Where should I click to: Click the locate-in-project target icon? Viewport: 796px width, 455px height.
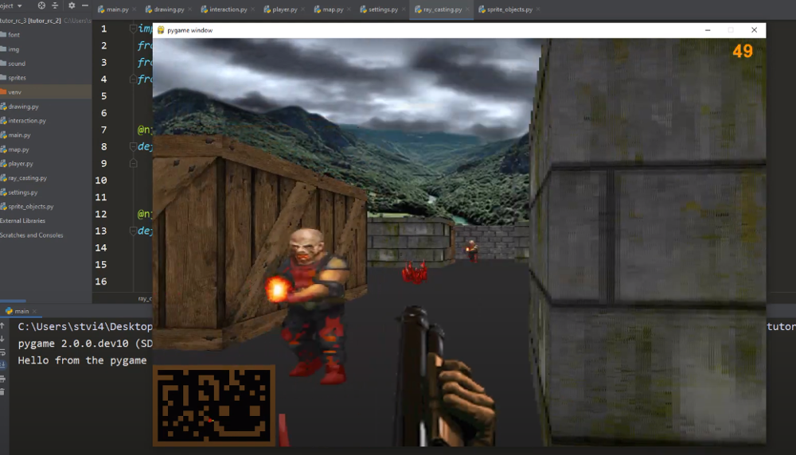[x=41, y=6]
